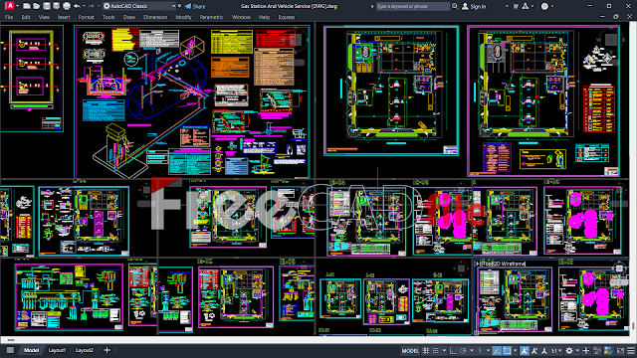Open the Format menu
The width and height of the screenshot is (637, 358).
pos(87,17)
